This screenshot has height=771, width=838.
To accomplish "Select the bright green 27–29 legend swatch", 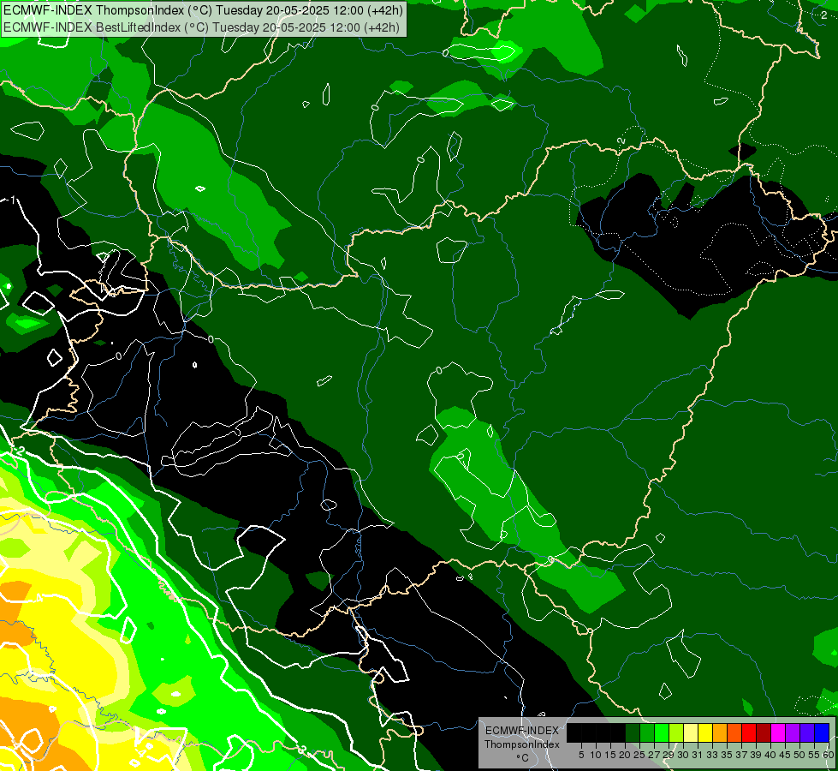I will (662, 732).
